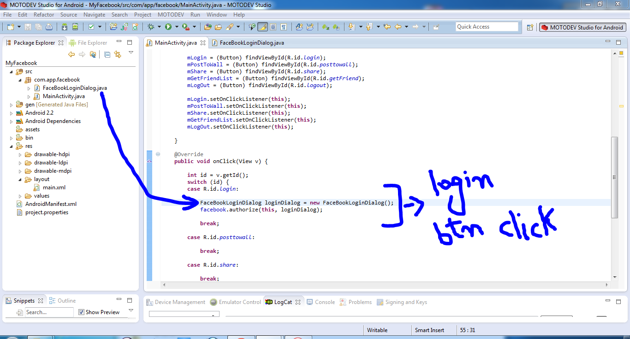Open Package Explorer View Menu triangle
Screen dimensions: 630x339
point(131,53)
